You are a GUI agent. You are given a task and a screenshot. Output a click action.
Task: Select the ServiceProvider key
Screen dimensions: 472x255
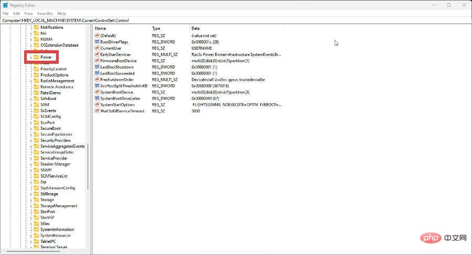(54, 158)
